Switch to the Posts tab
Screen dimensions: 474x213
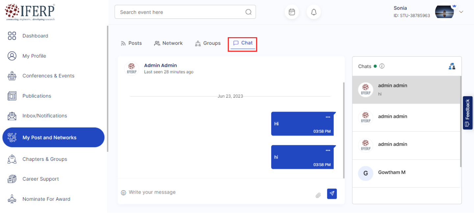pos(131,43)
